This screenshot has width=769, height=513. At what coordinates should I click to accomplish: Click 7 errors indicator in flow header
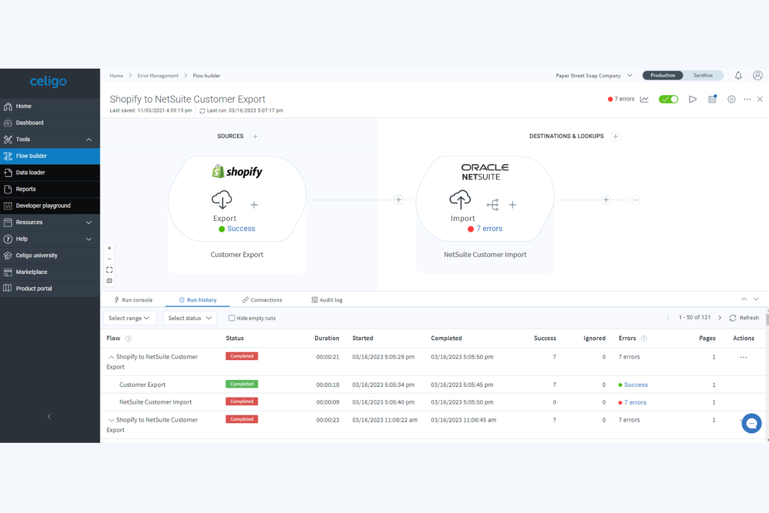pyautogui.click(x=621, y=99)
